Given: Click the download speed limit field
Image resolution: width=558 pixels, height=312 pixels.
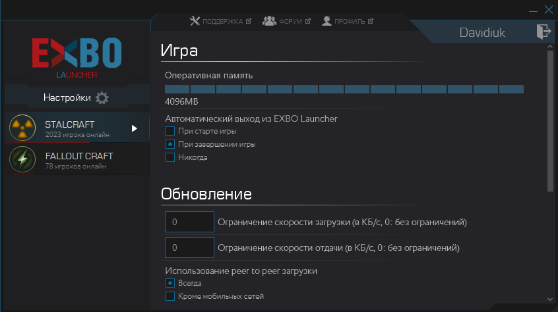Looking at the screenshot, I should click(189, 222).
